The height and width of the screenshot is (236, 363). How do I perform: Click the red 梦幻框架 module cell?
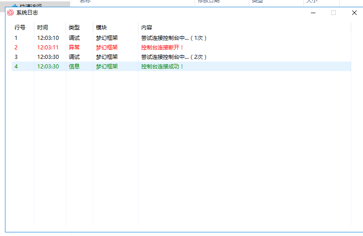107,47
